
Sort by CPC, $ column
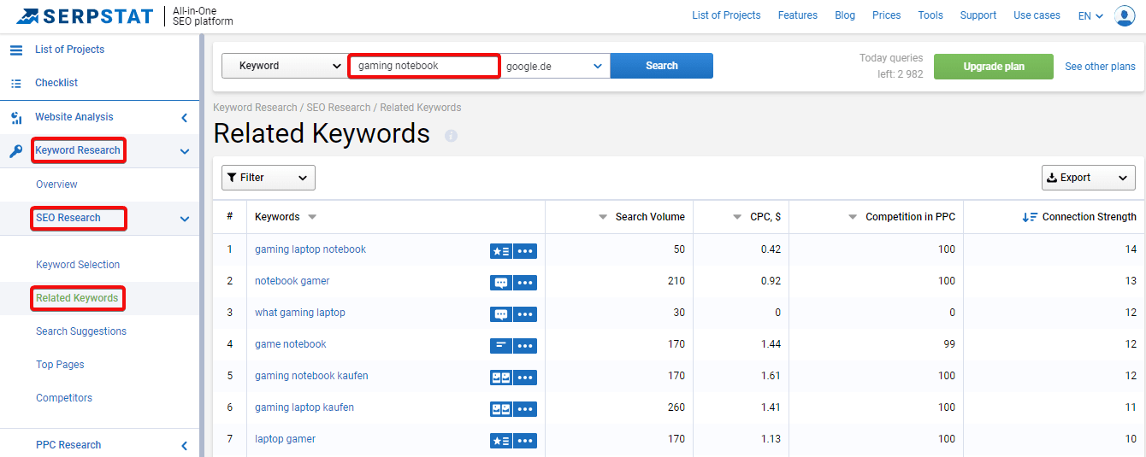(757, 217)
